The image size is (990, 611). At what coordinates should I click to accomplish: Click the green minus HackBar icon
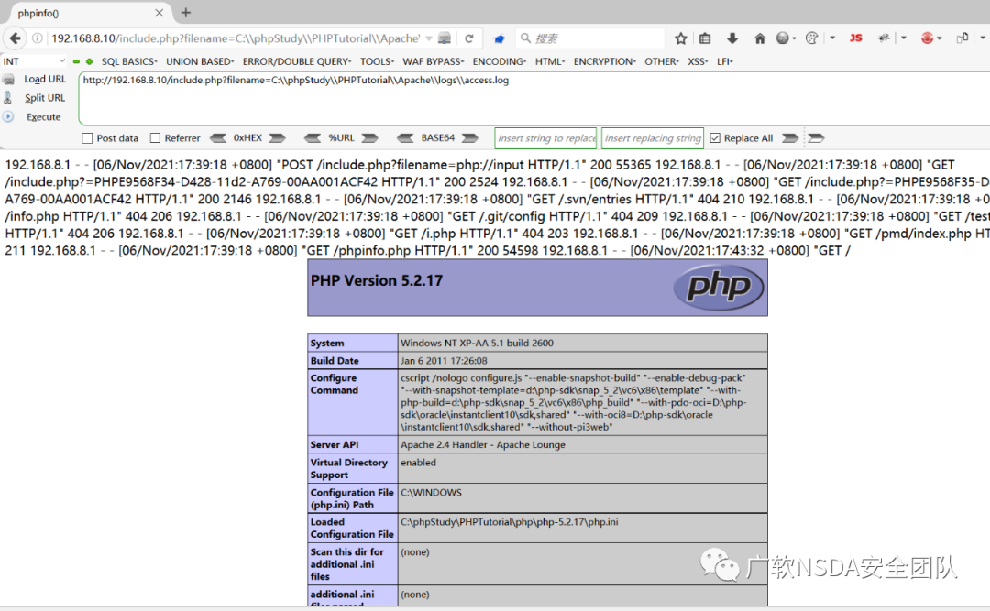[76, 62]
